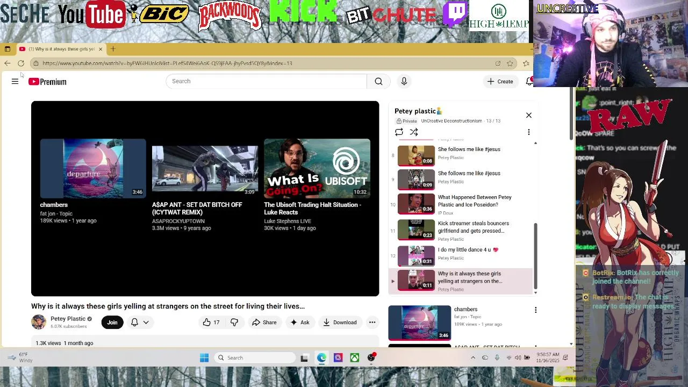This screenshot has width=688, height=387.
Task: Click the Join membership button
Action: click(112, 322)
